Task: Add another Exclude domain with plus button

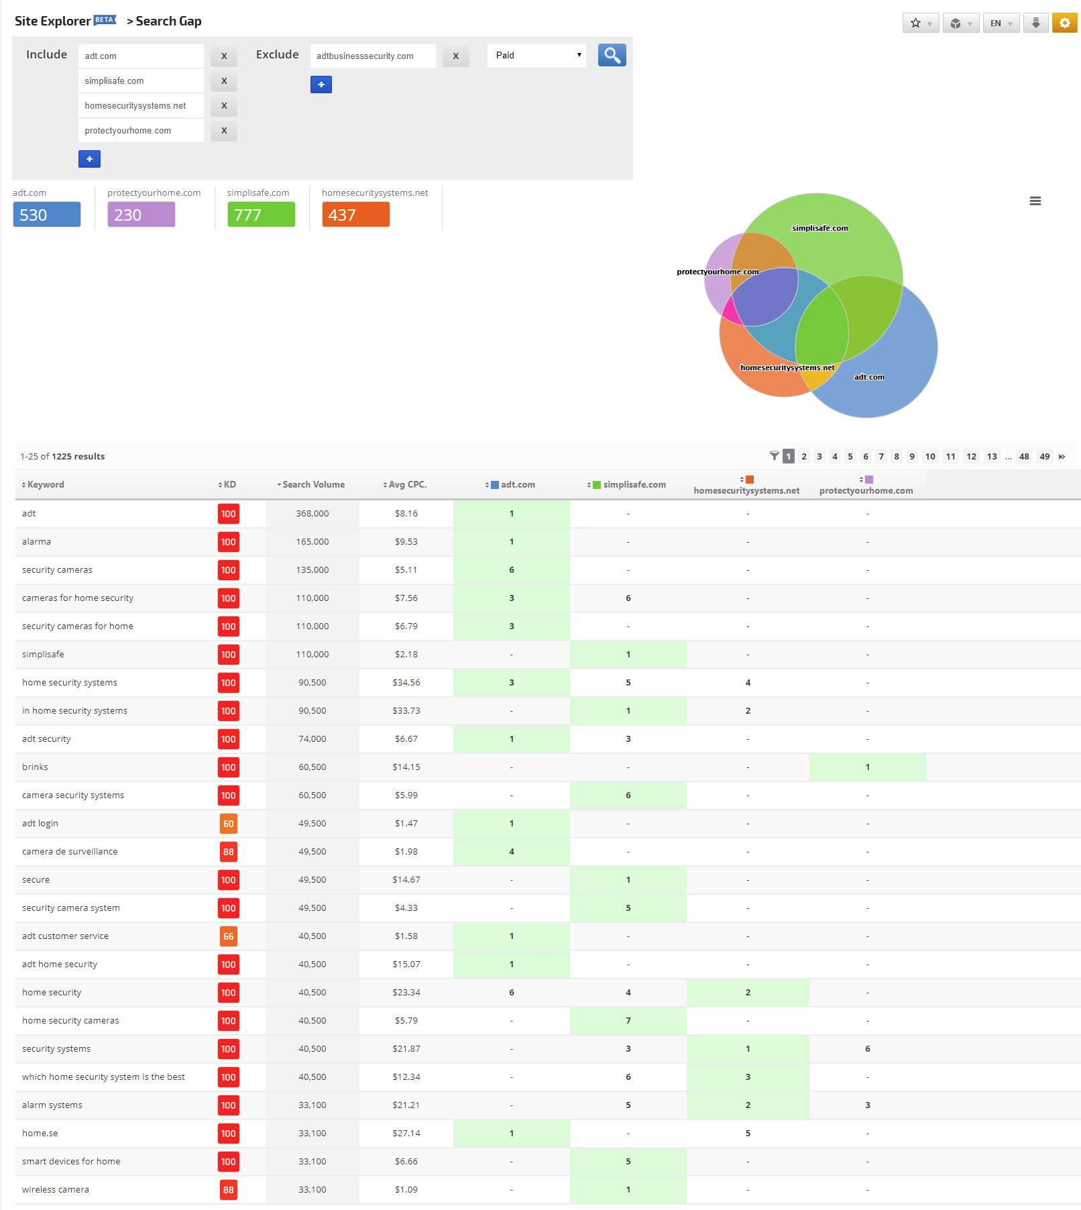Action: (321, 85)
